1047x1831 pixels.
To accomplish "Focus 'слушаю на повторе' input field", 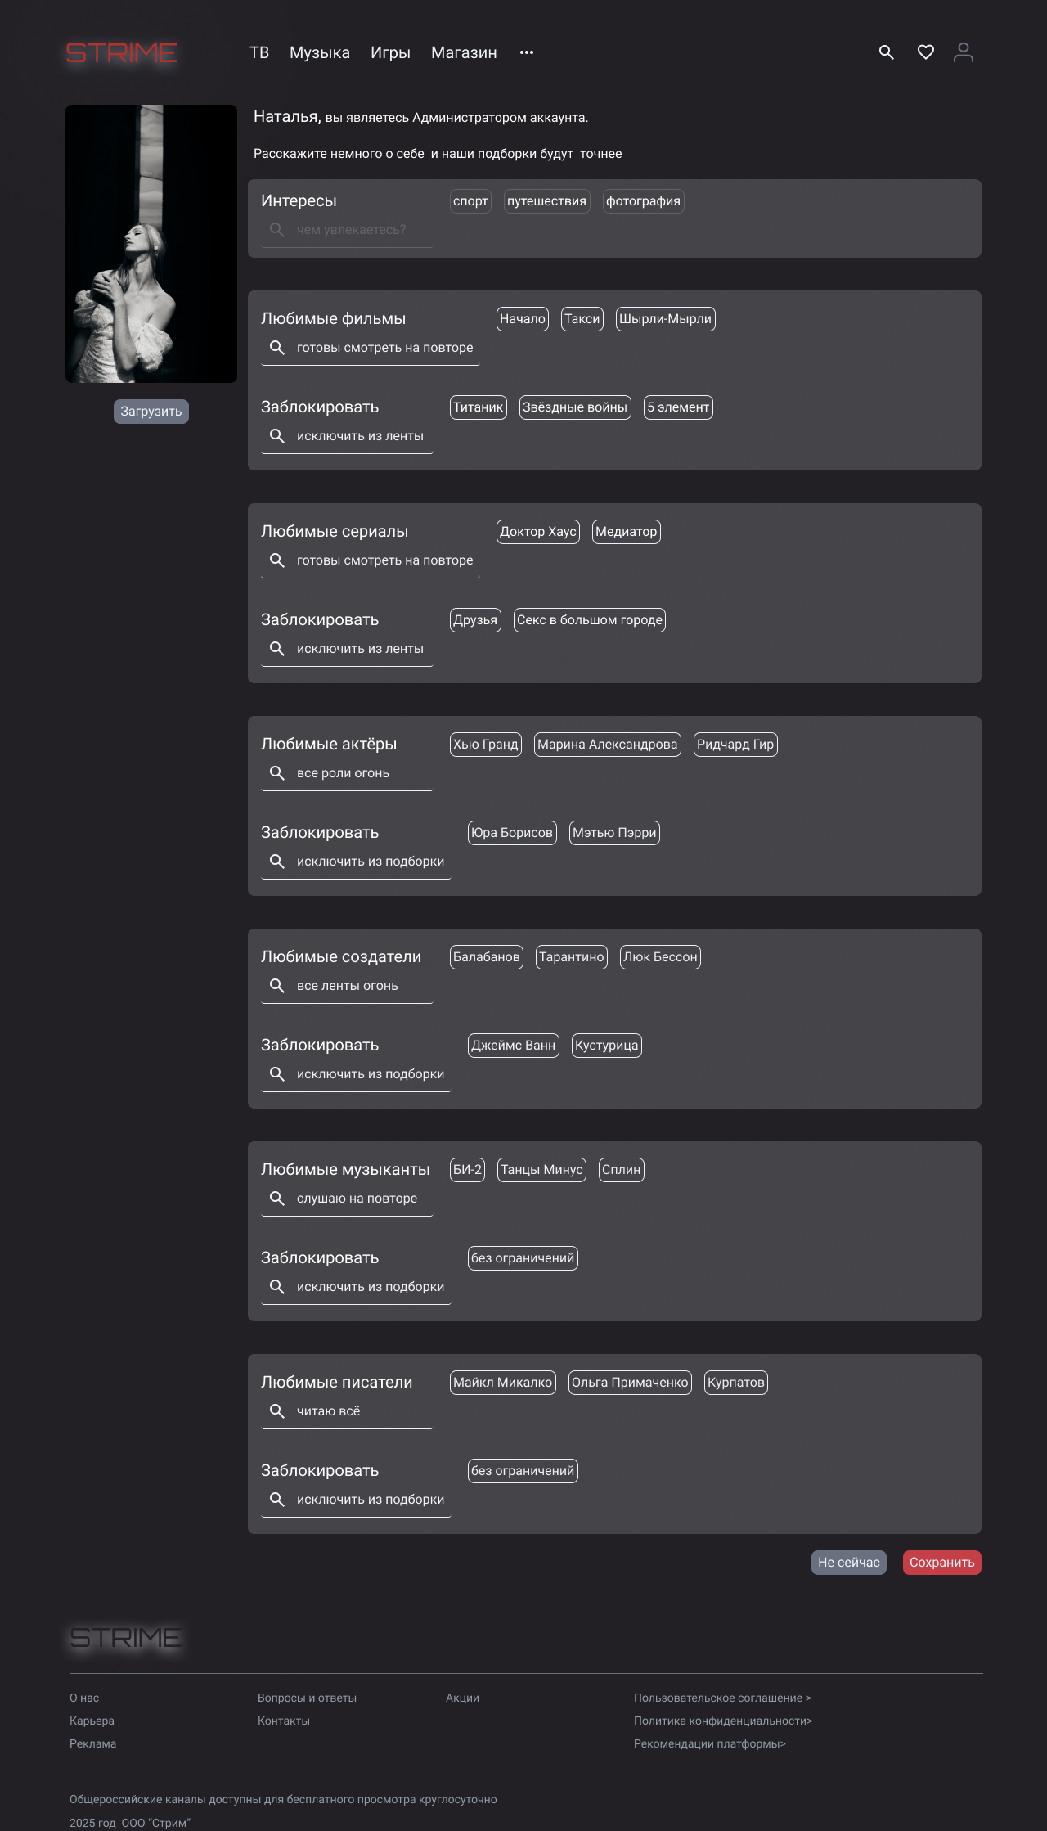I will [347, 1199].
